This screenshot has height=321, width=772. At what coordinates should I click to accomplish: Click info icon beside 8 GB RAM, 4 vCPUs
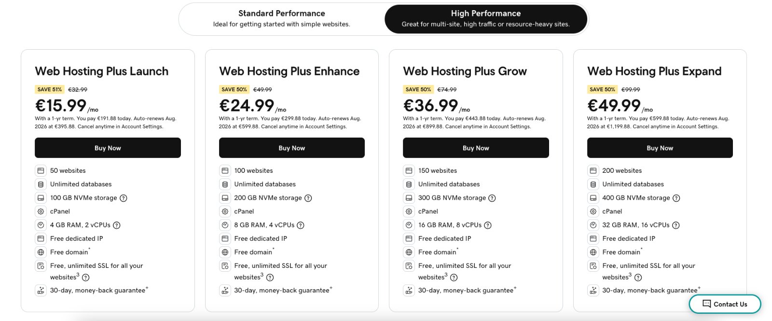(301, 225)
